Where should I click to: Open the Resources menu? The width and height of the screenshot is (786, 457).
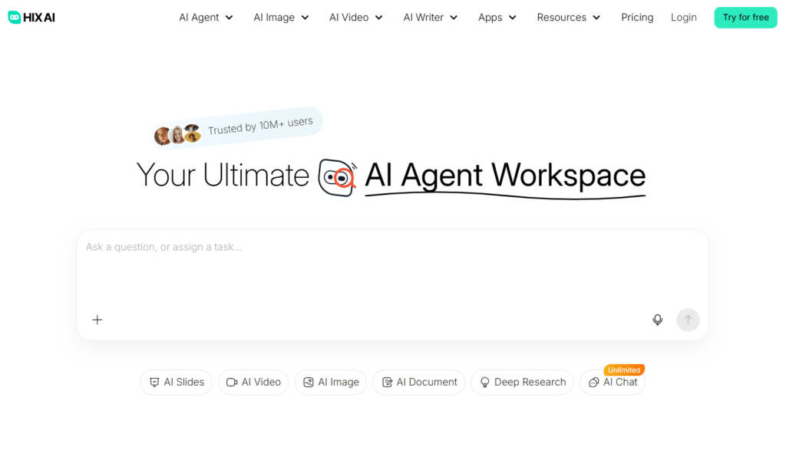click(x=569, y=18)
